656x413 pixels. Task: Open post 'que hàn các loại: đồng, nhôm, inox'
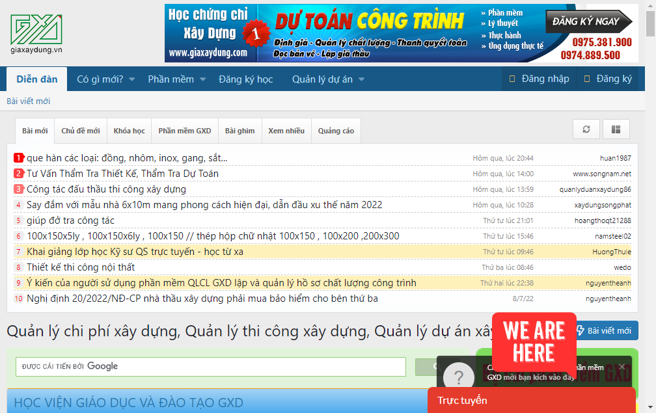[127, 158]
